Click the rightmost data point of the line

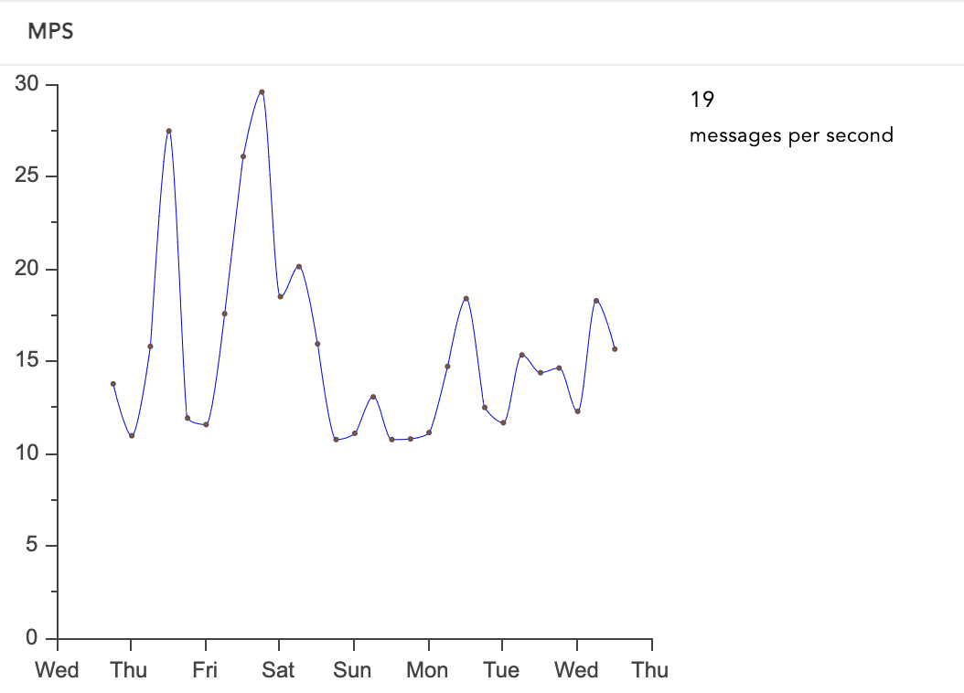pos(615,349)
